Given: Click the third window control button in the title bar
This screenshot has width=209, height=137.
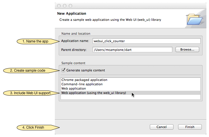Looking at the screenshot, I should pos(70,6).
